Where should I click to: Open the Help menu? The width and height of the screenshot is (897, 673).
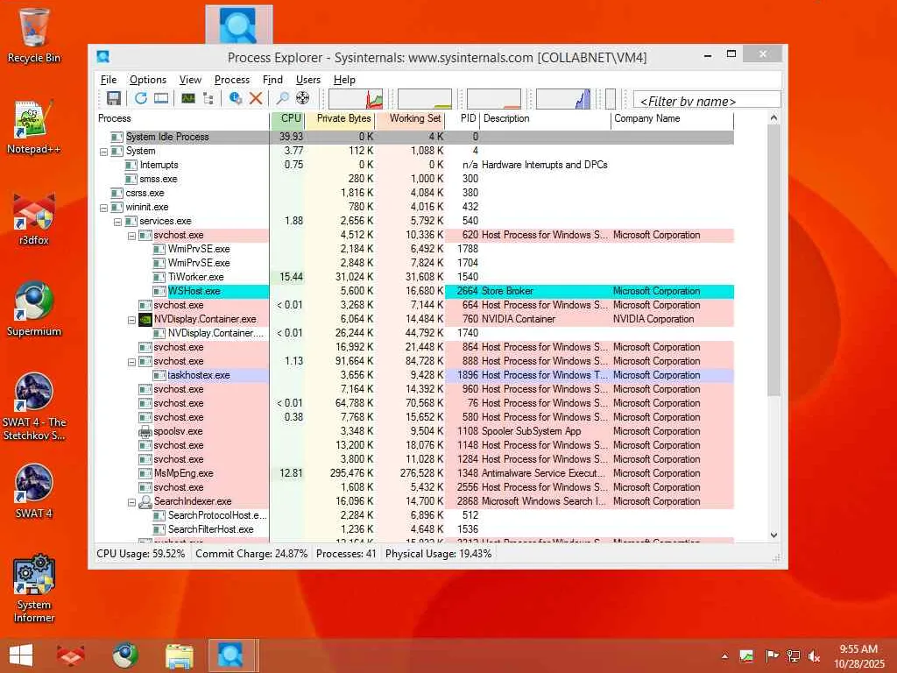point(343,80)
